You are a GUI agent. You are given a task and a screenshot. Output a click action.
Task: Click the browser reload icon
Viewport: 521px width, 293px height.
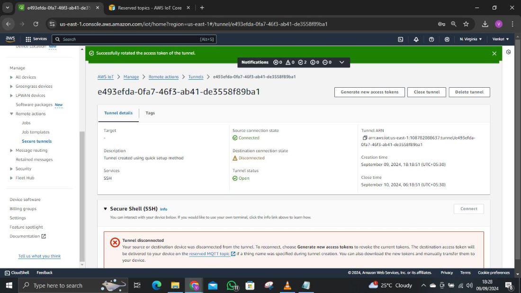pyautogui.click(x=36, y=24)
